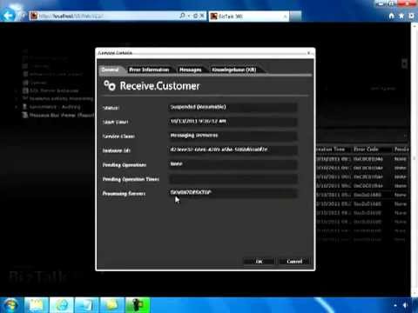Open the green application icon on the taskbar
Image resolution: width=418 pixels, height=313 pixels.
pos(138,305)
